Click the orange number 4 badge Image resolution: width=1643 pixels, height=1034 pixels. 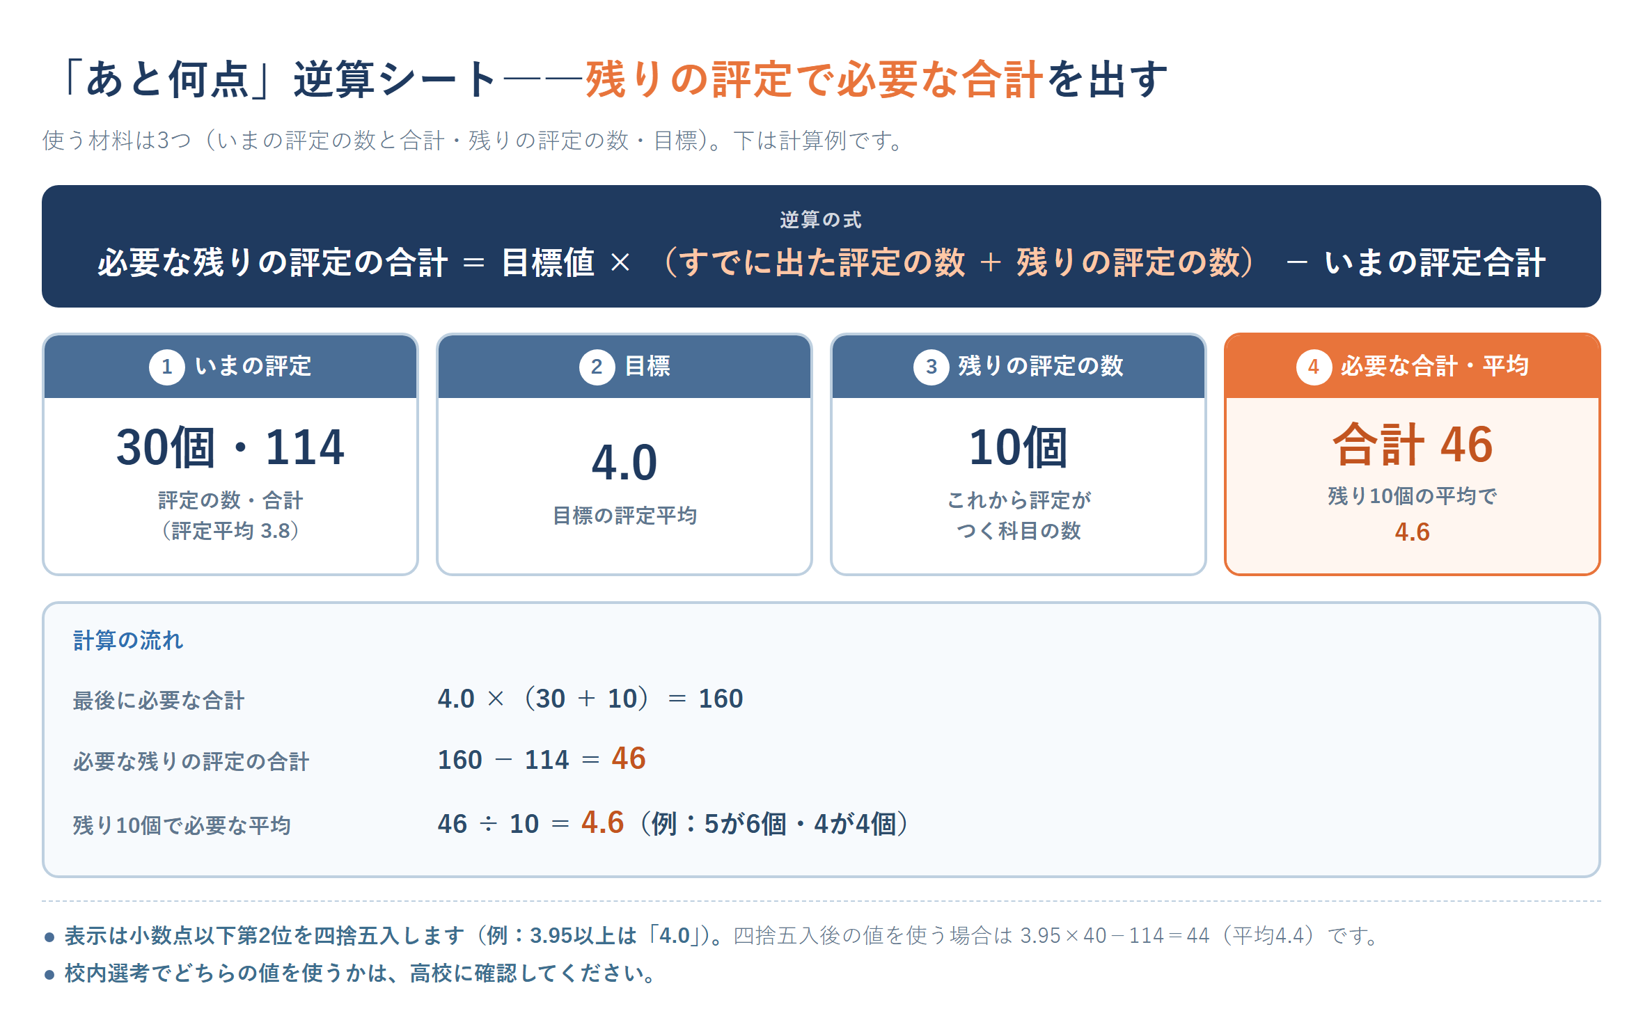pos(1314,367)
